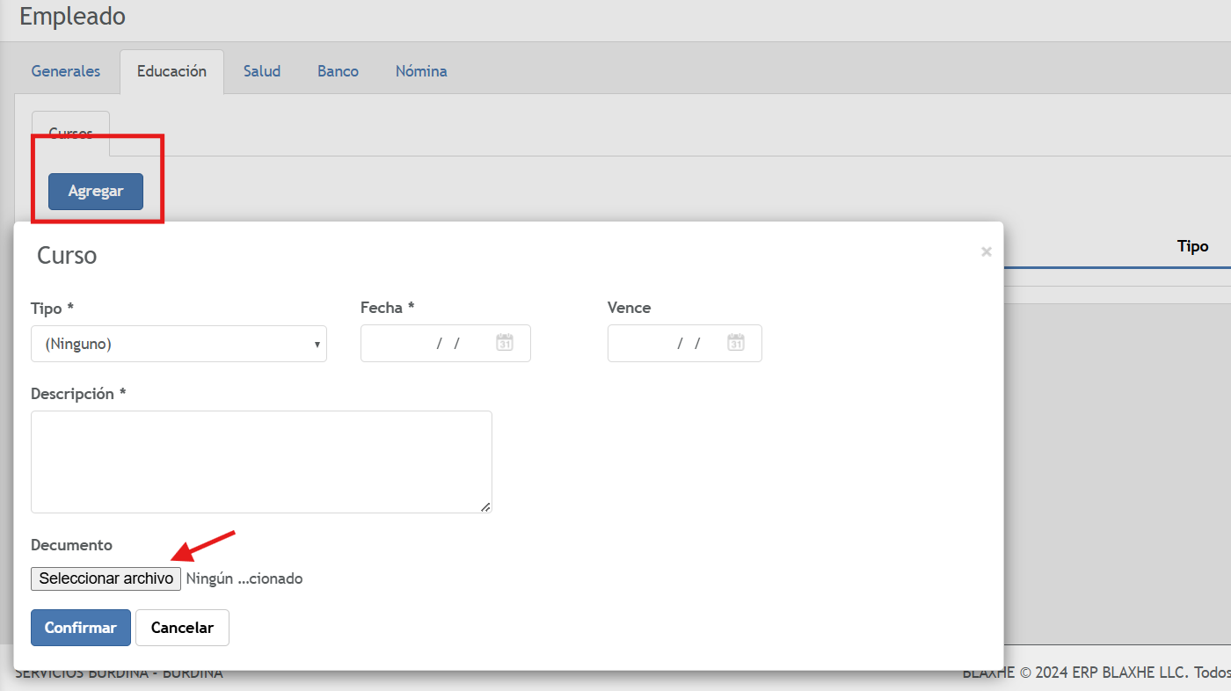Close the Curso dialog with X
Image resolution: width=1231 pixels, height=691 pixels.
[x=987, y=252]
